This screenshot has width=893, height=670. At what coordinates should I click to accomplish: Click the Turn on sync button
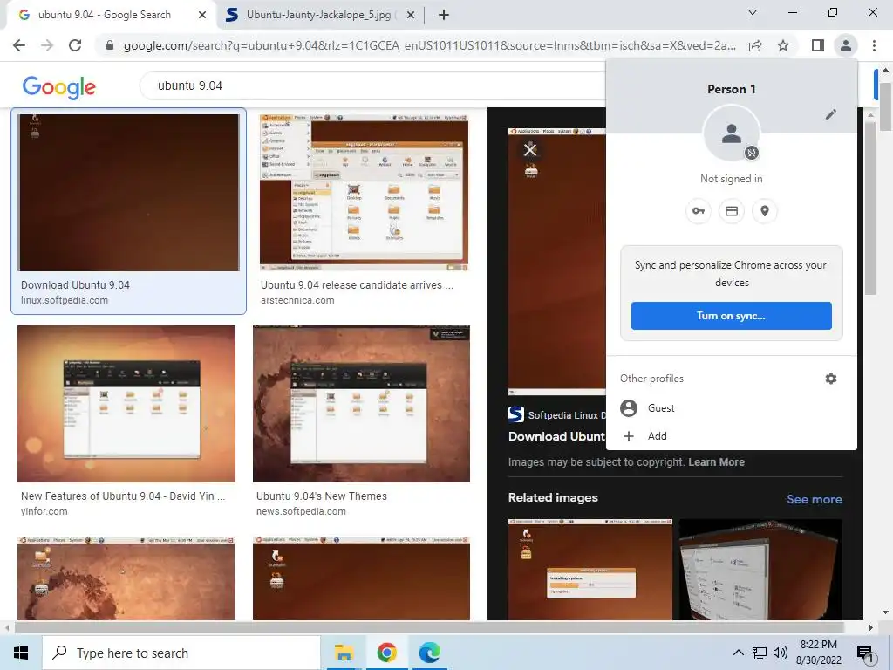tap(732, 316)
